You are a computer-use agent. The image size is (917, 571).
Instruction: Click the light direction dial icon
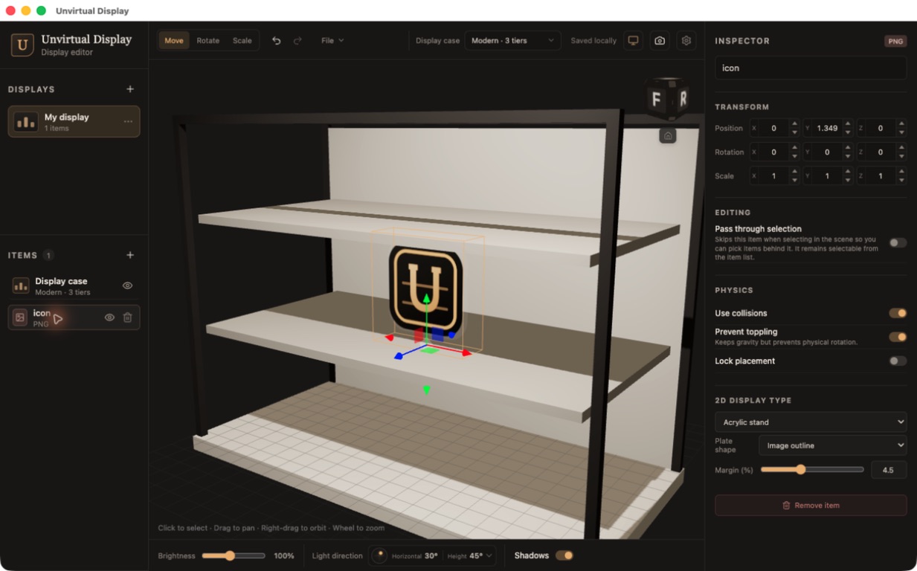379,555
